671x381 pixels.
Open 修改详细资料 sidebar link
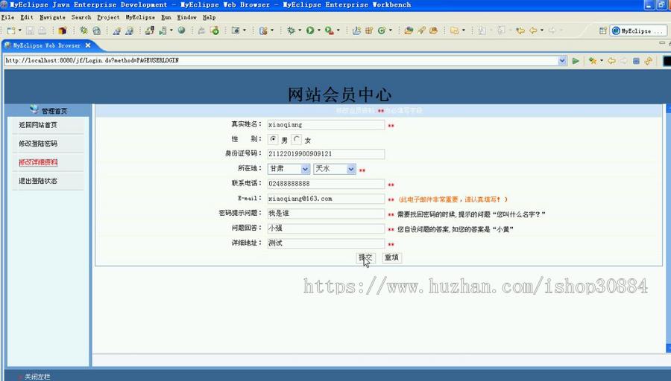38,162
